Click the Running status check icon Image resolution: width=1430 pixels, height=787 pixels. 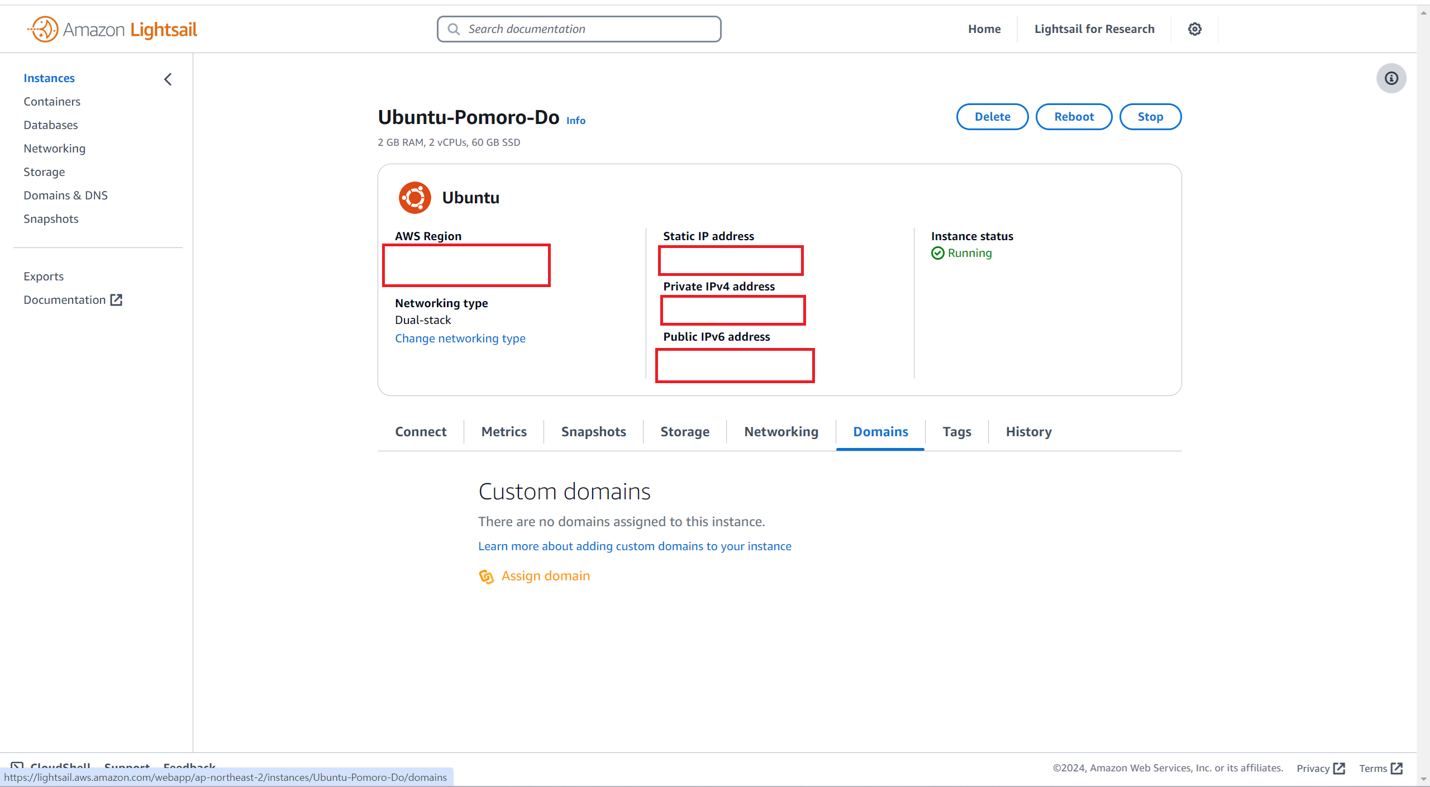937,253
